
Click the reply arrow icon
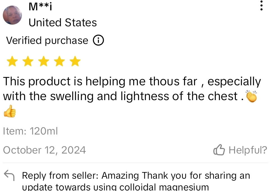pyautogui.click(x=10, y=175)
